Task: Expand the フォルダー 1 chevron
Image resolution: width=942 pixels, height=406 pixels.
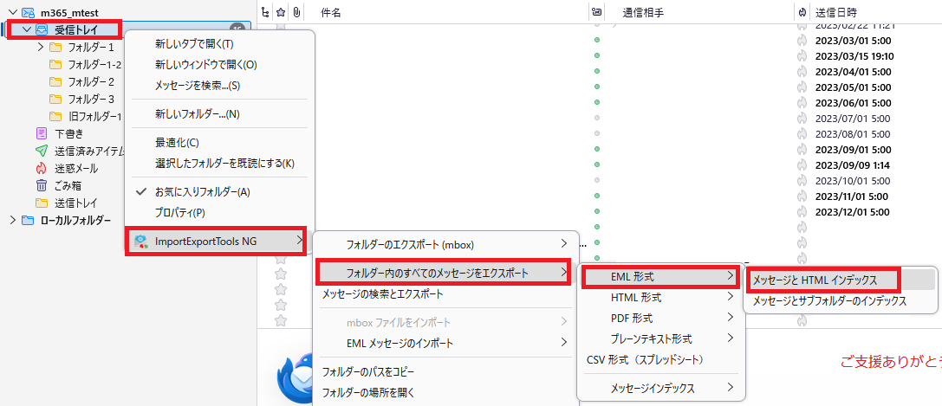Action: pos(41,47)
